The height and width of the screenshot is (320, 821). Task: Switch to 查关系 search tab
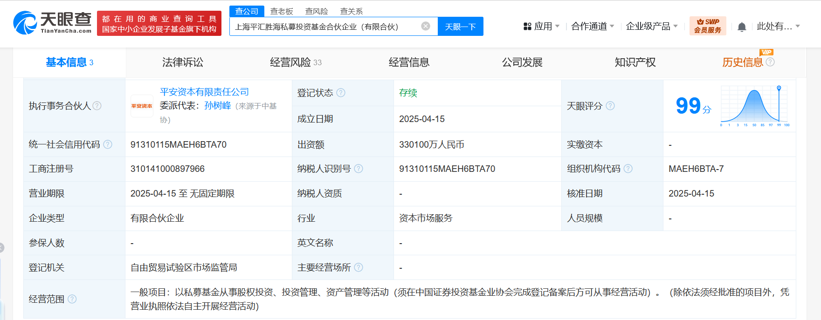(x=352, y=11)
